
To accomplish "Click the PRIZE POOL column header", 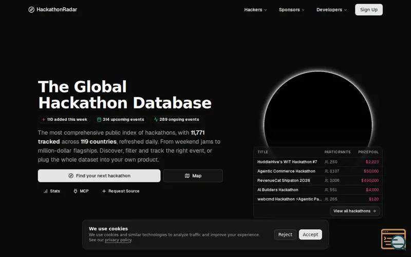I will (368, 152).
